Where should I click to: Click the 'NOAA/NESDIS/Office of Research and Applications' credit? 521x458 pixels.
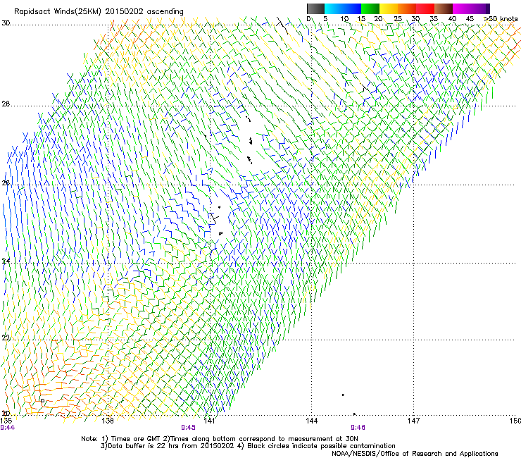point(415,453)
